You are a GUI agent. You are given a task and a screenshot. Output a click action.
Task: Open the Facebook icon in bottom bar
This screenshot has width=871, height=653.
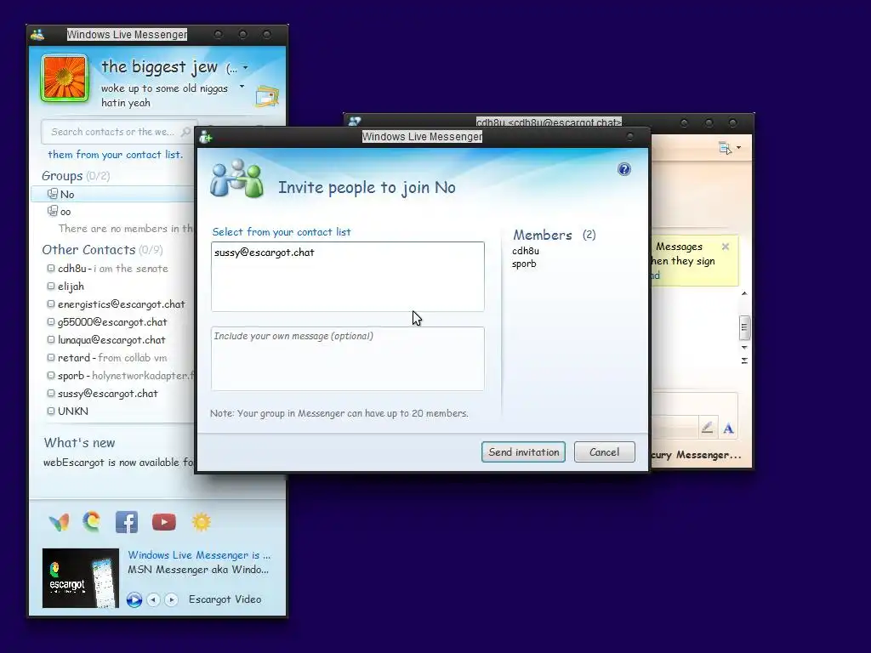click(x=127, y=522)
